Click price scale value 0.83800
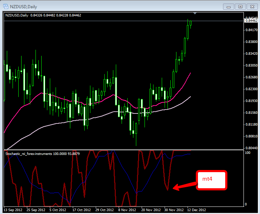 click(x=251, y=42)
